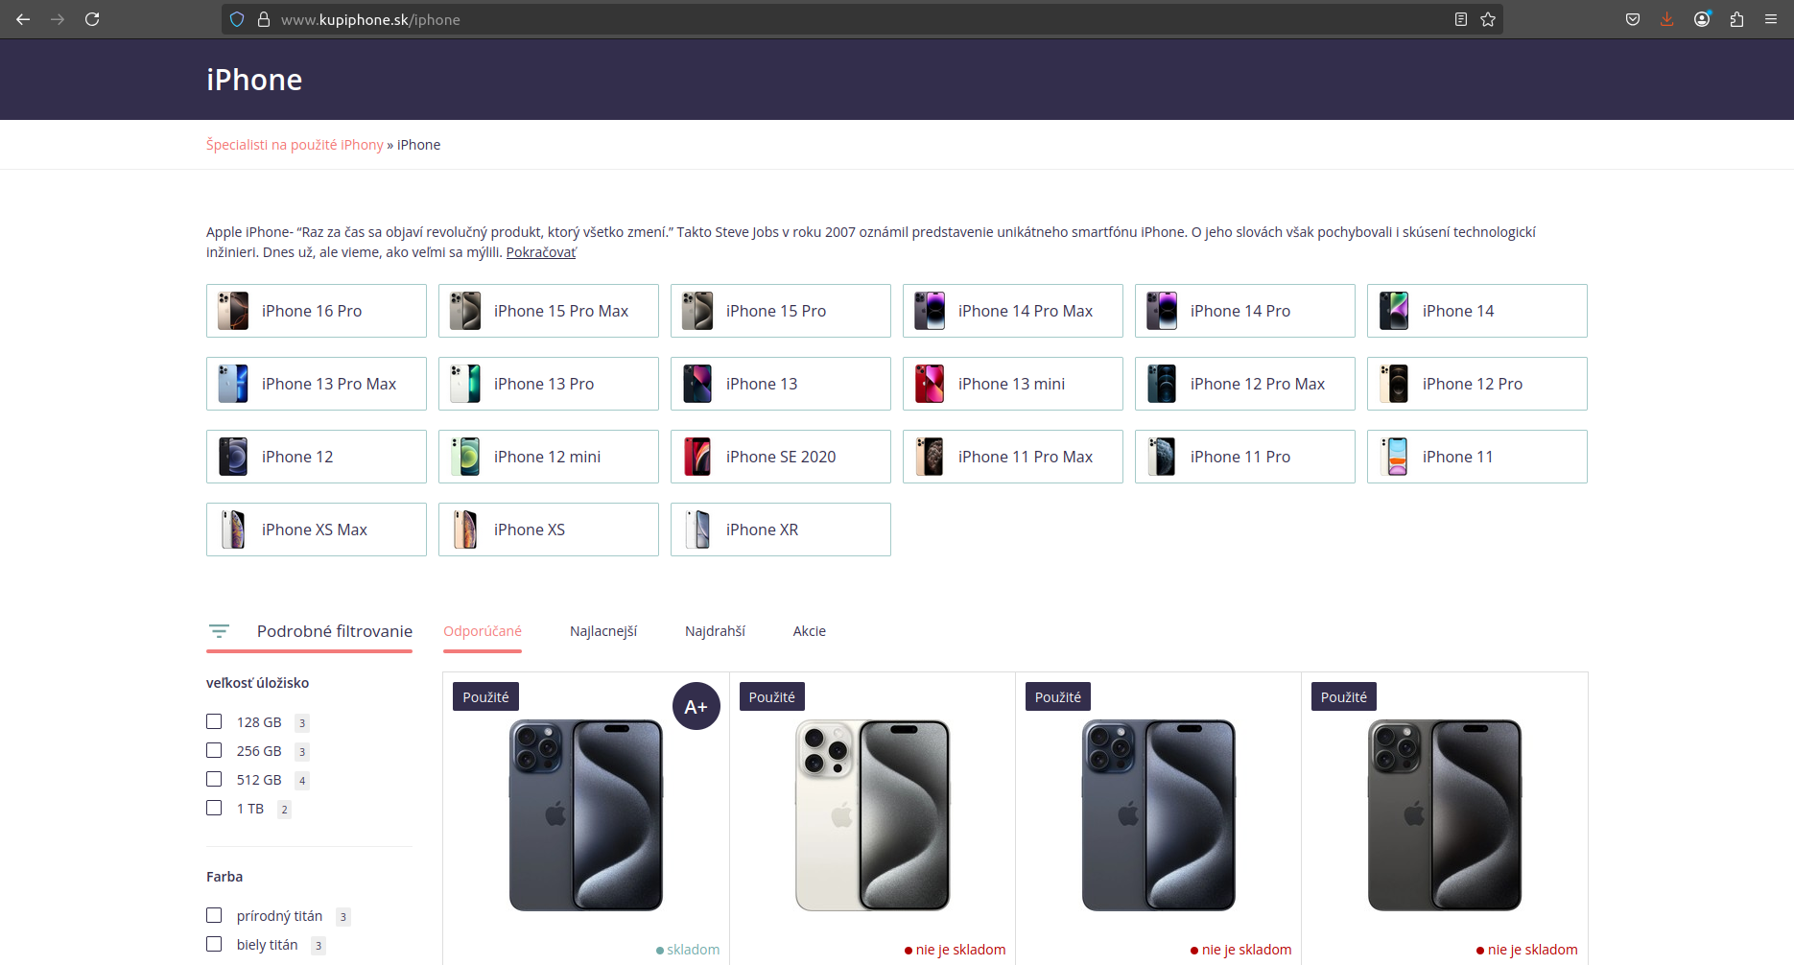Click the browser forward arrow

(58, 19)
